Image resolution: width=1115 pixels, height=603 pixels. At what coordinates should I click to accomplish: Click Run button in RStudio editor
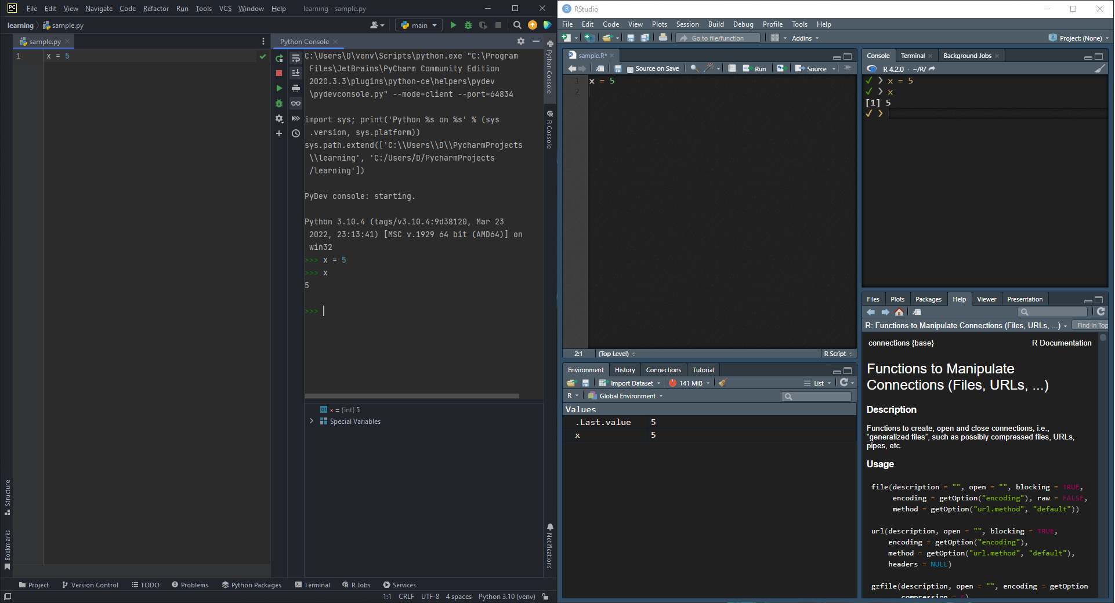755,68
